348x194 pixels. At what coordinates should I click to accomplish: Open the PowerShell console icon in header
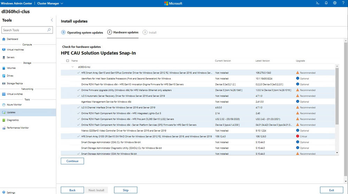point(318,3)
